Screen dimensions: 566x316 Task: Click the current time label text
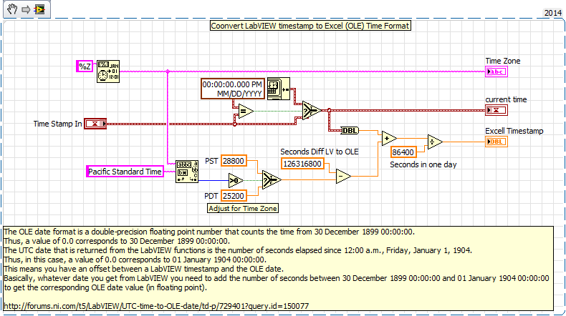[x=506, y=99]
